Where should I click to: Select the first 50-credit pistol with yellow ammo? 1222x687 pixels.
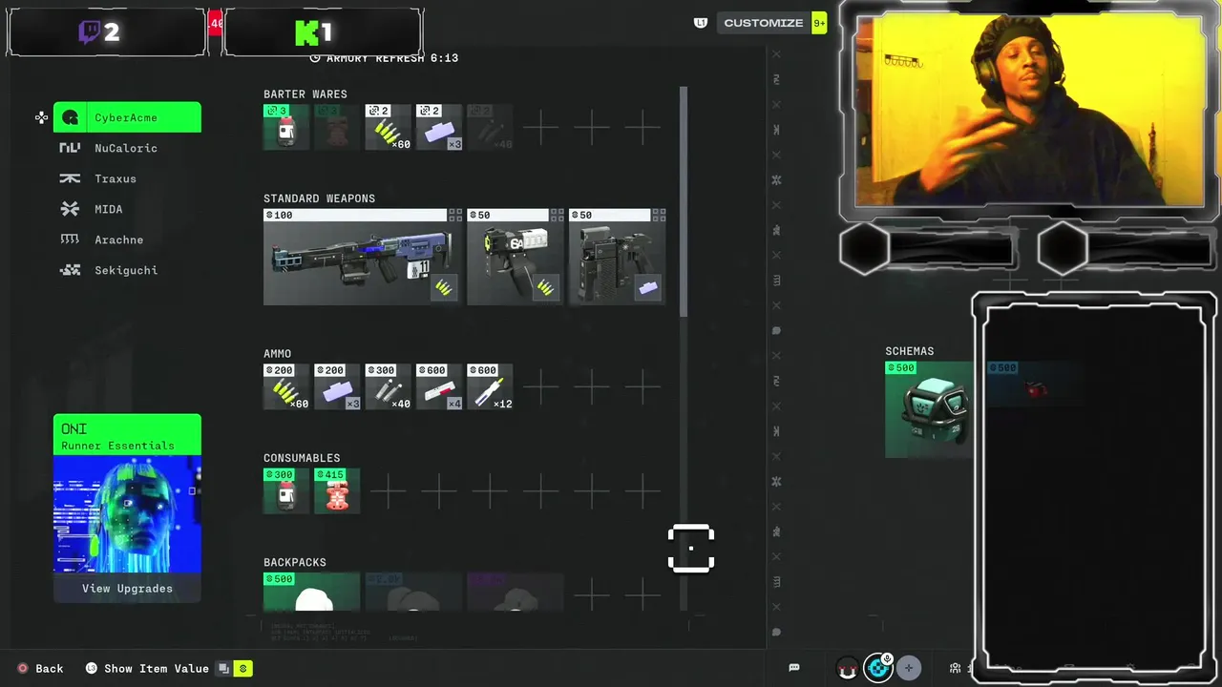(515, 258)
